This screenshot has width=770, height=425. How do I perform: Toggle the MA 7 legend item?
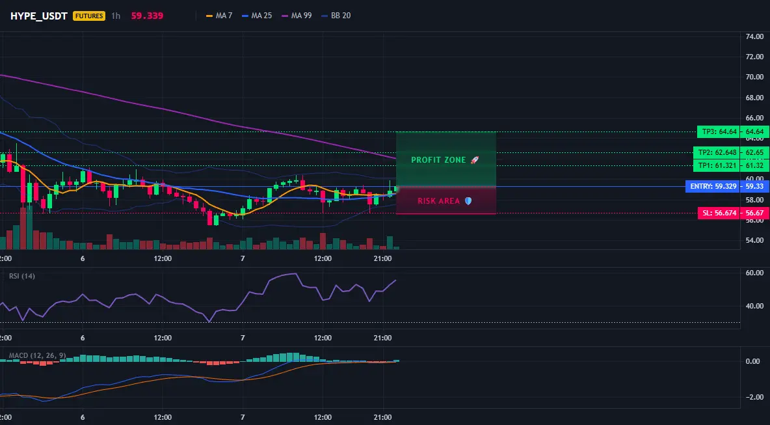pos(219,16)
